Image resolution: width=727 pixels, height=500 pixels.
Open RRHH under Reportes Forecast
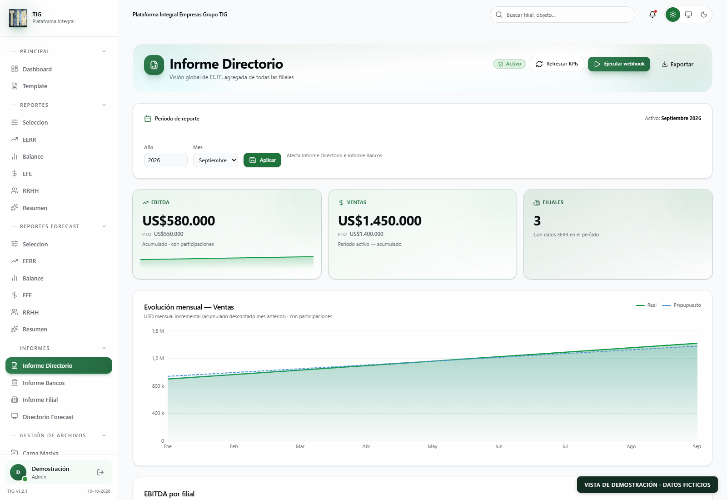click(x=59, y=312)
